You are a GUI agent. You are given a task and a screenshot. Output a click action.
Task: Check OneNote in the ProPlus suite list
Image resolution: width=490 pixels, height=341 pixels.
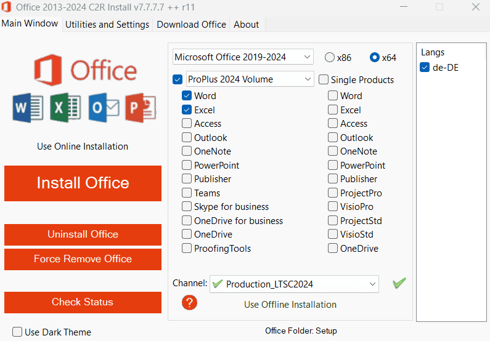(x=187, y=151)
